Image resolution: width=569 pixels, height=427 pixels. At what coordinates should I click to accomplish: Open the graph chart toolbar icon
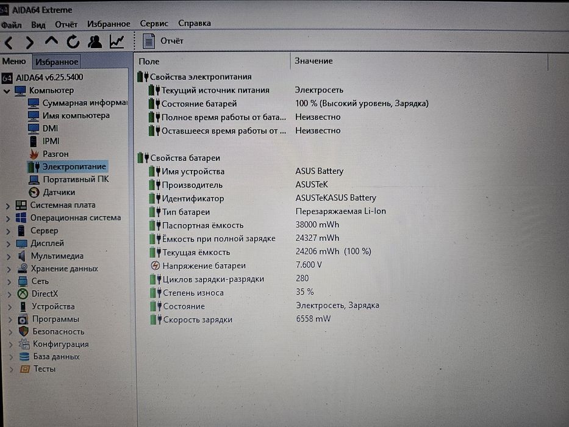tap(117, 41)
